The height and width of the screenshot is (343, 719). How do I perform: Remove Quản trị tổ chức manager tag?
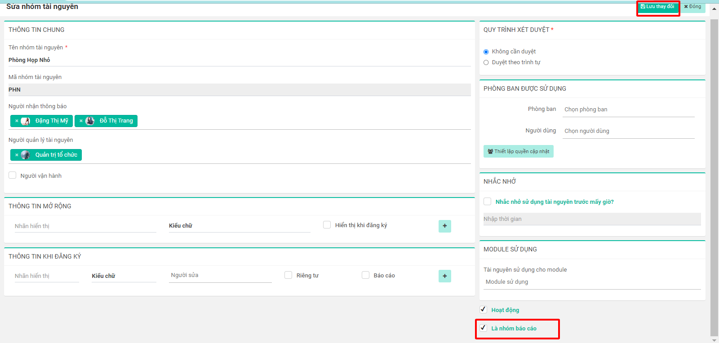(17, 155)
